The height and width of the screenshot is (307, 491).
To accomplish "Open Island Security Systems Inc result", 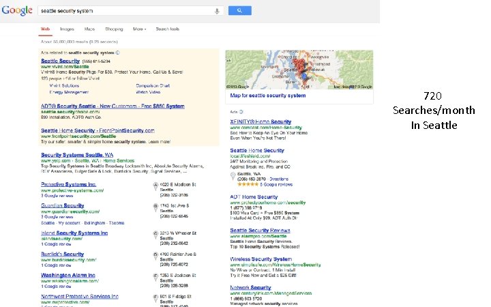I will coord(74,233).
